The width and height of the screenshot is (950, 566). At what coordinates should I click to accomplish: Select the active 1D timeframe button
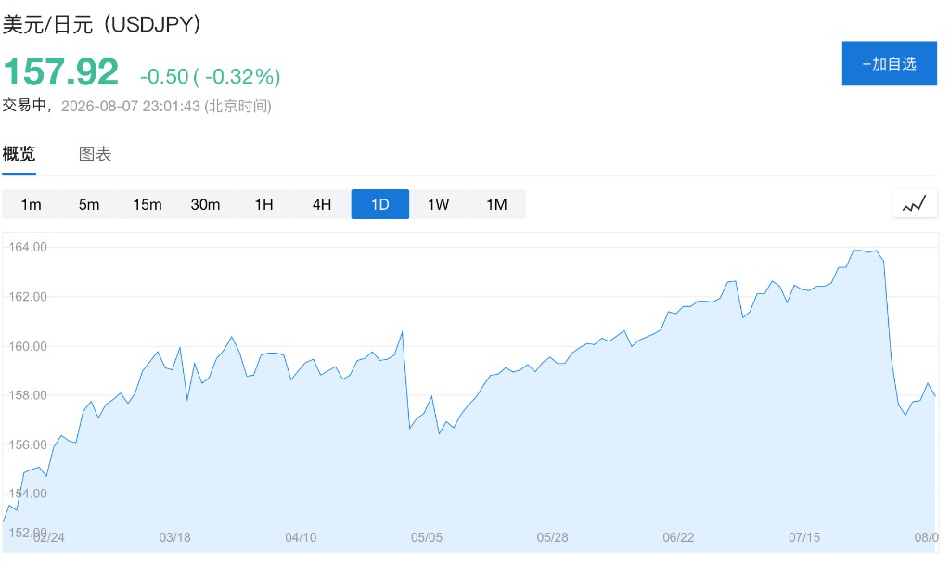pyautogui.click(x=379, y=204)
